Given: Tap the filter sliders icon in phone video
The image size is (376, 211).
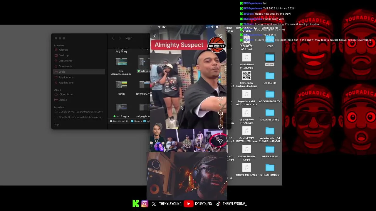Looking at the screenshot, I should [x=220, y=36].
